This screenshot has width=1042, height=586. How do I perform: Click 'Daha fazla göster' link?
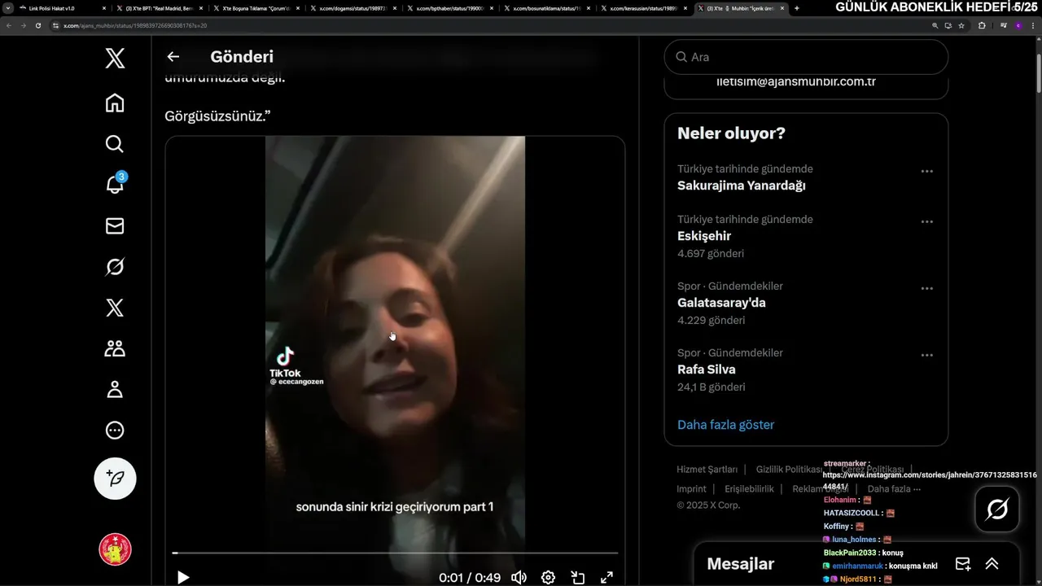click(725, 425)
